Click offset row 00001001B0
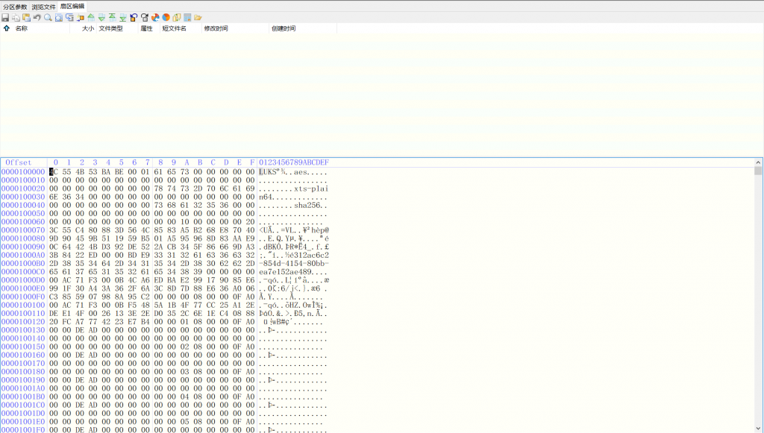 [23, 396]
